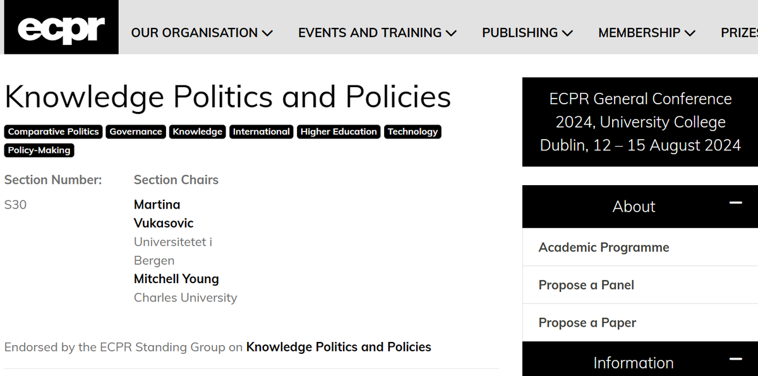
Task: Expand the chevron beside Publishing
Action: click(x=567, y=33)
